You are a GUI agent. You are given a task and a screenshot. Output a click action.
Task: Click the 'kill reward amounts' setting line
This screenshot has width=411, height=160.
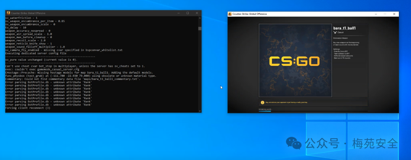tap(343, 56)
